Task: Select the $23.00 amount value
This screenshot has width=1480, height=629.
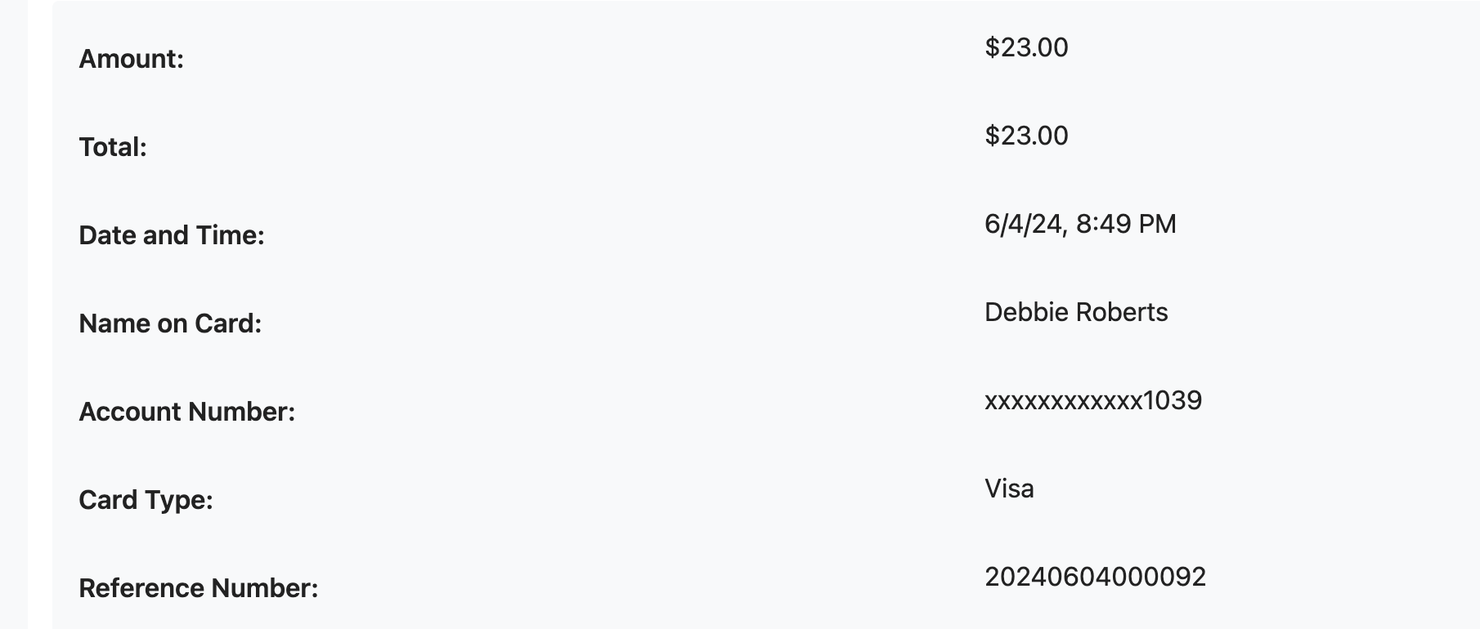Action: [x=1026, y=47]
